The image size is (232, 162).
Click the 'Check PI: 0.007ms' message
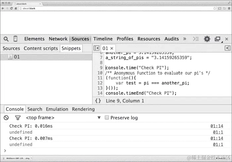(31, 138)
